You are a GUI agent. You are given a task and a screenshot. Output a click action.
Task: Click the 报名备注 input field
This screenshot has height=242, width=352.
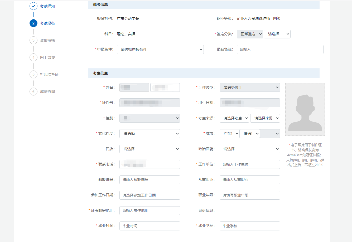[280, 49]
